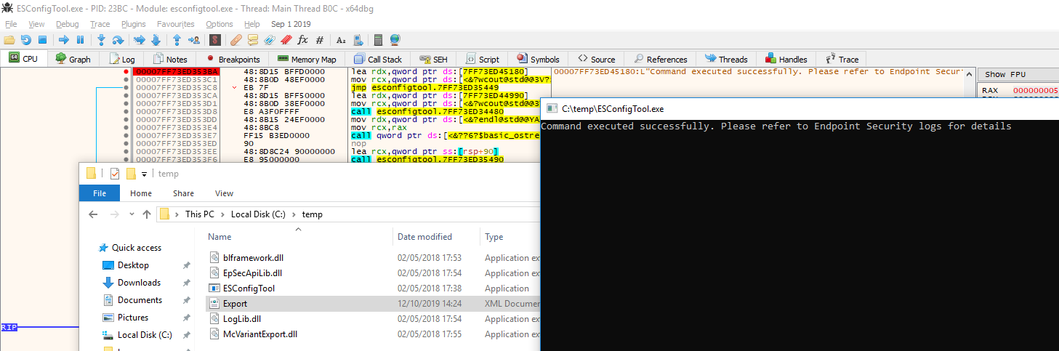Click Local Disk (C:) breadcrumb in address bar

(258, 214)
